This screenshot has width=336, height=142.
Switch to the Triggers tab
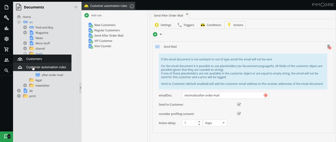pos(186,25)
